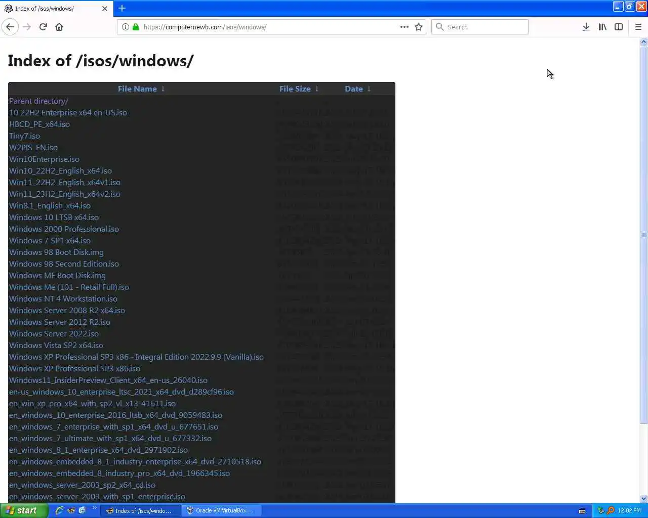Click Win11_23H2_English_x64v2.iso

[65, 194]
